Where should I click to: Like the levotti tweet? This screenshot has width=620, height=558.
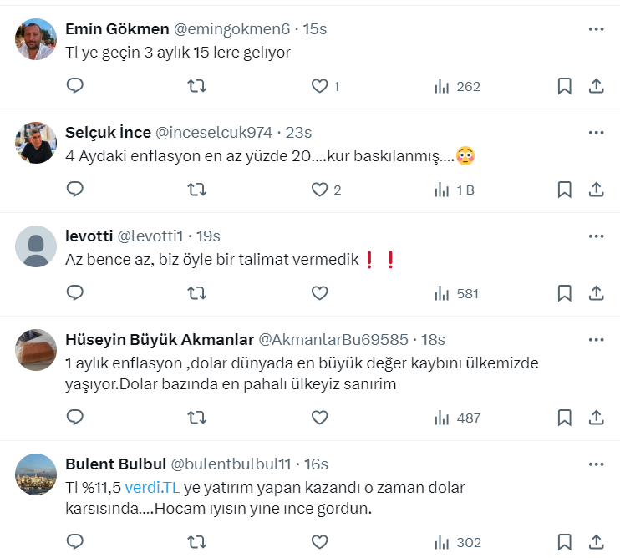[318, 293]
